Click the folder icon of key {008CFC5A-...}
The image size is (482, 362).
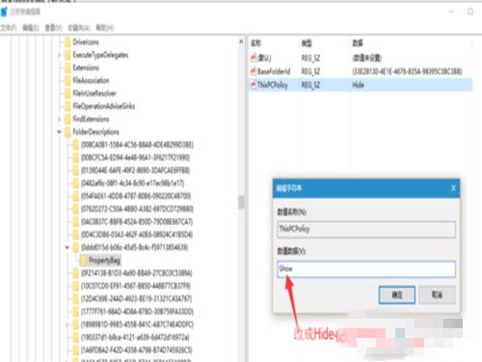[x=75, y=157]
